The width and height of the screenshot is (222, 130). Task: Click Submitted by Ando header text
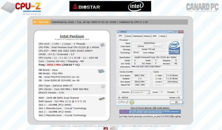(x=63, y=22)
